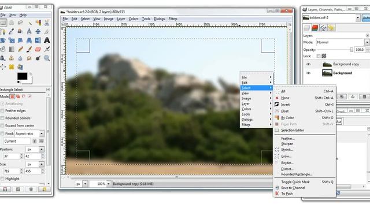
Task: Open Rectangle Select options menu arrow
Action: (x=48, y=90)
